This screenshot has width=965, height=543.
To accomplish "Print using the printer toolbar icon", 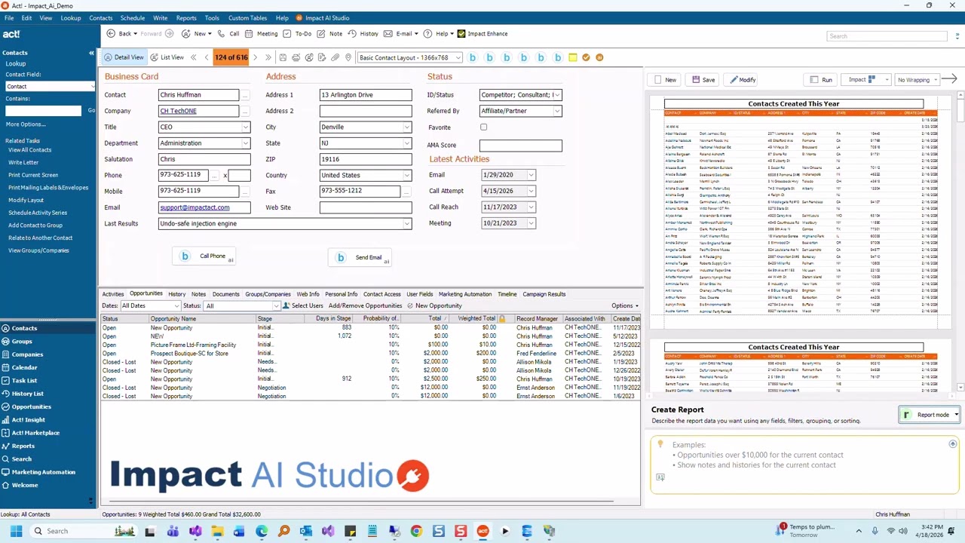I will tap(296, 57).
